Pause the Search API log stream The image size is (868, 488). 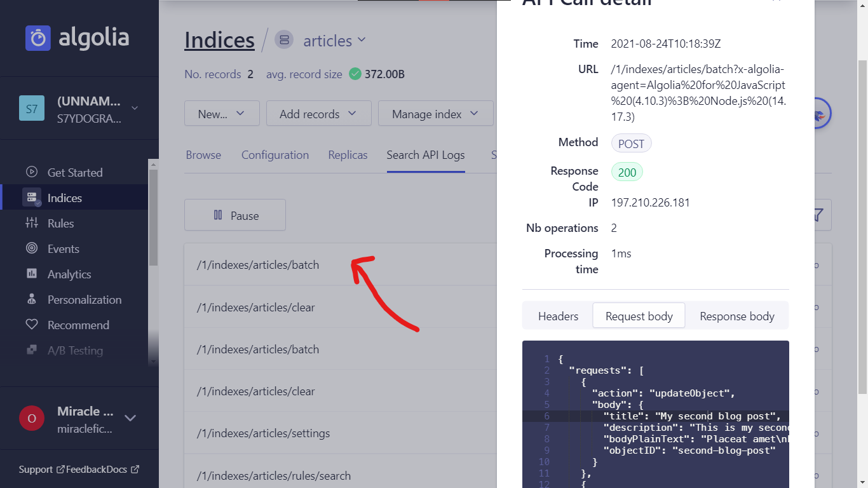(234, 215)
